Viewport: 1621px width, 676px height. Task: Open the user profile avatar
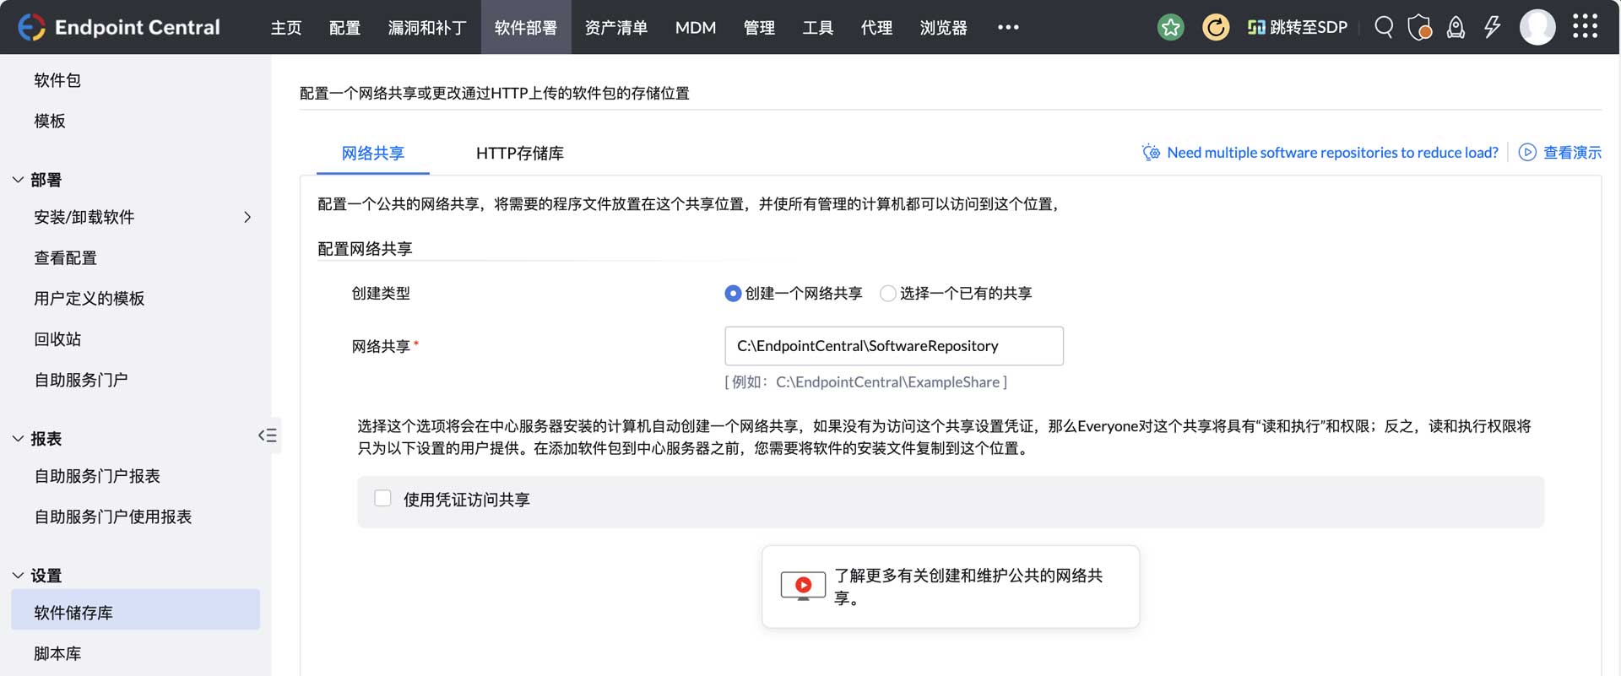click(x=1537, y=27)
